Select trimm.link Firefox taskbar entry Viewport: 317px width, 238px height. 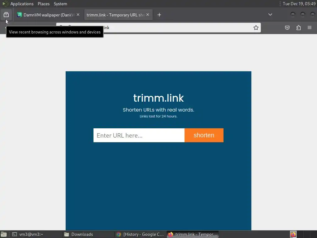tap(193, 234)
